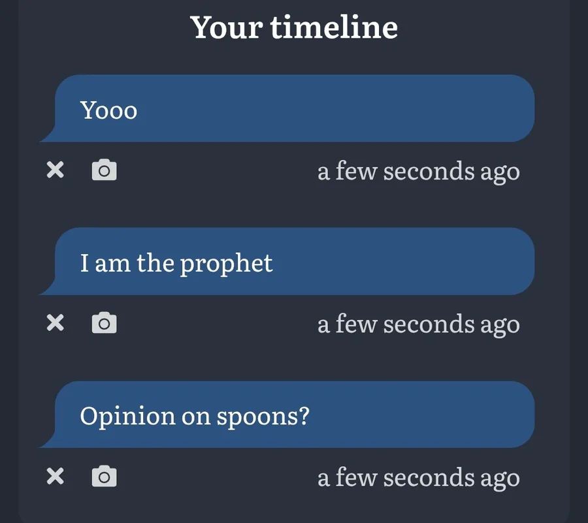
Task: Click the word 'Opinion' in the third post
Action: tap(127, 416)
